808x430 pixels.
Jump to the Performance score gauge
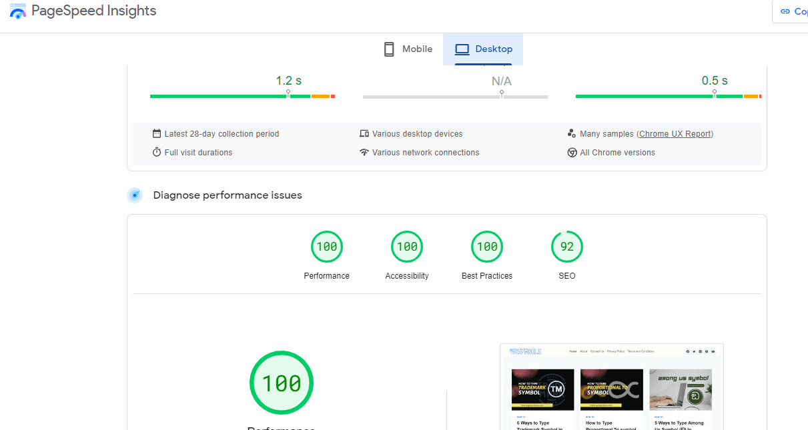[x=327, y=247]
